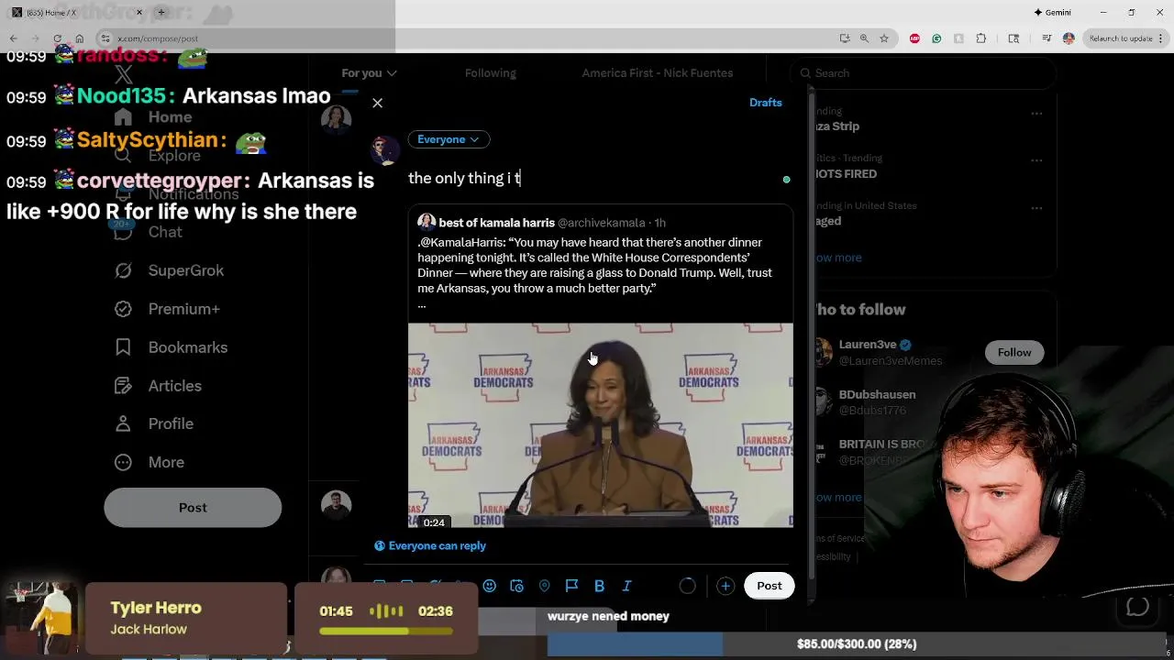Open BDubshausen profile suggestion

click(877, 395)
